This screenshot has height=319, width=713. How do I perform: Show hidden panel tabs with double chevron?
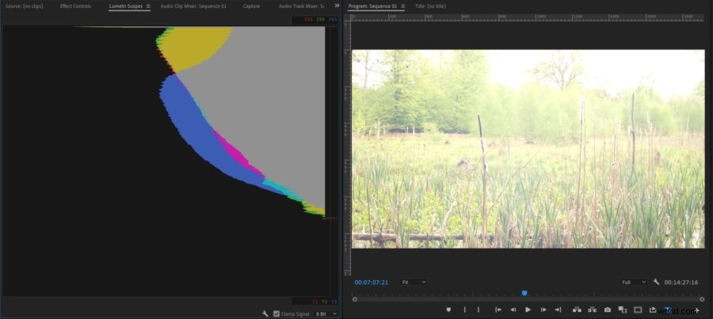click(x=337, y=6)
